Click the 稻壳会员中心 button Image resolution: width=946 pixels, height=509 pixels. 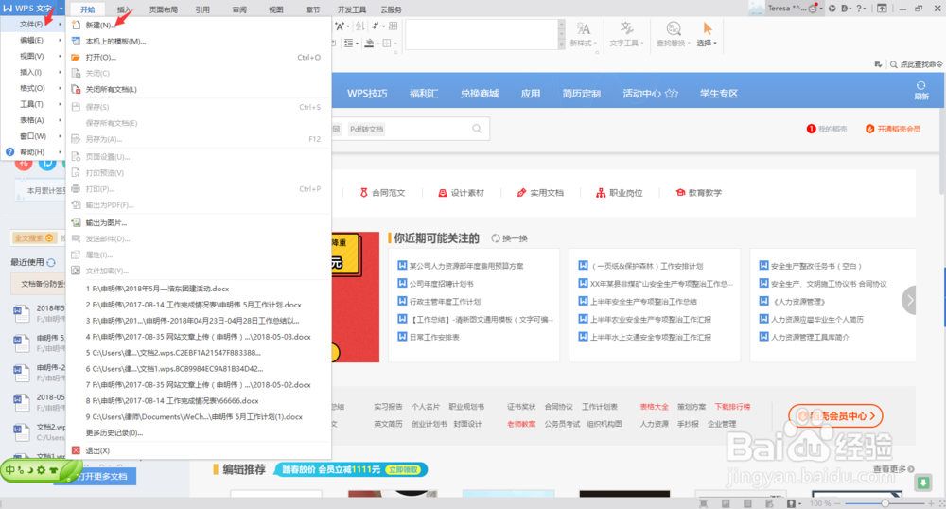pyautogui.click(x=835, y=415)
